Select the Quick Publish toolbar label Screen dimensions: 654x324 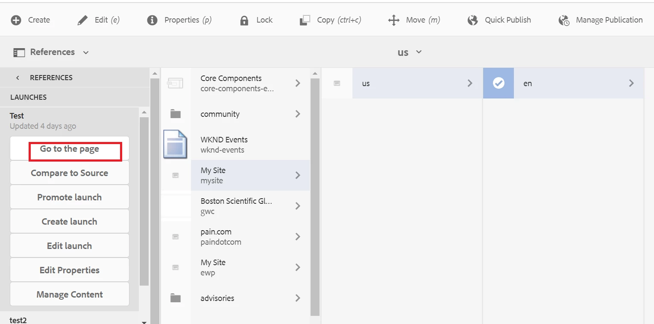(x=508, y=20)
